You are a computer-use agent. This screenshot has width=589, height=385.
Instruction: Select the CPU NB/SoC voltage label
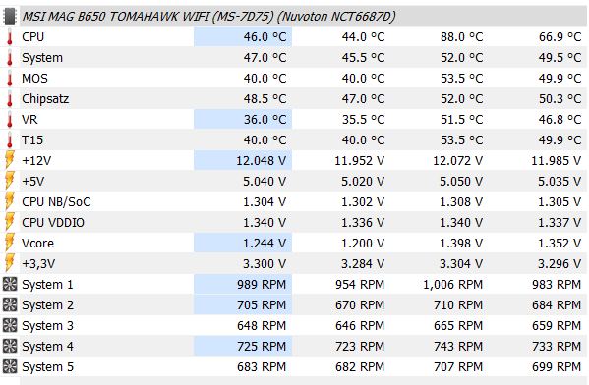point(56,202)
